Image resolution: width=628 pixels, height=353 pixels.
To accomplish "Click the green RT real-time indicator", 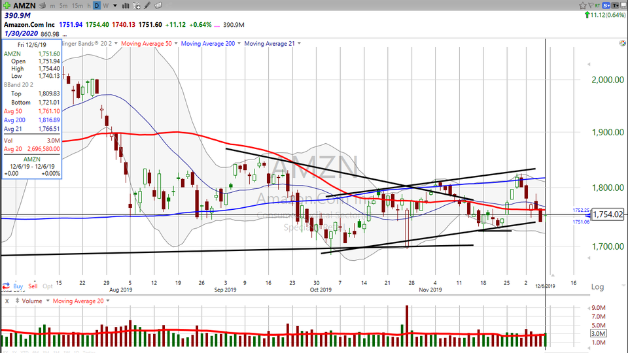I will [x=597, y=5].
